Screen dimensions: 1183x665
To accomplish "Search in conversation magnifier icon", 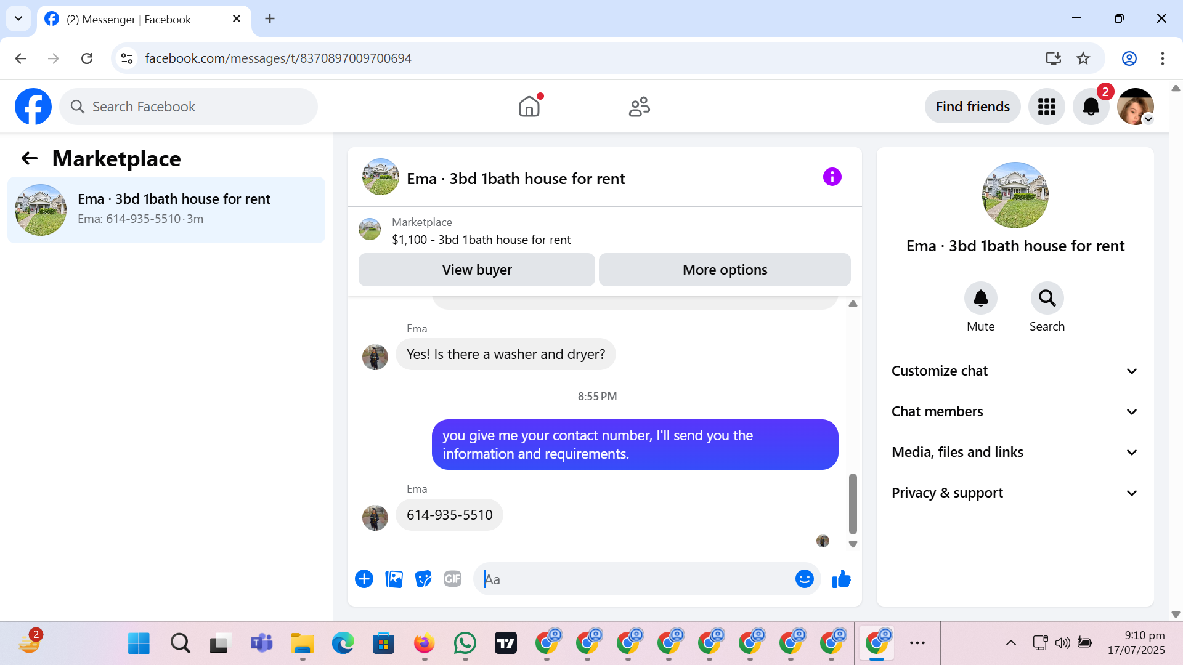I will (1047, 298).
